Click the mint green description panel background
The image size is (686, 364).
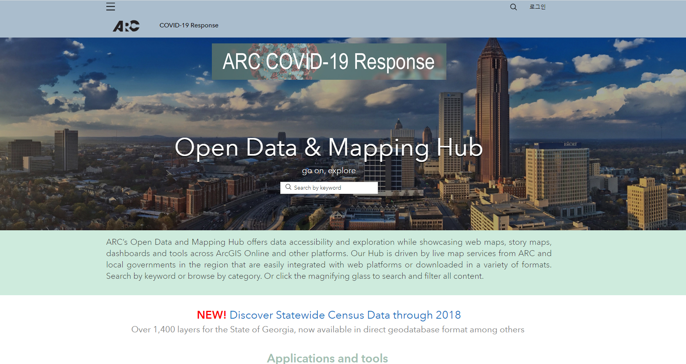618,262
